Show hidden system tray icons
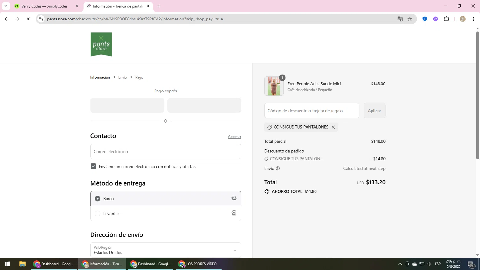 (400, 264)
